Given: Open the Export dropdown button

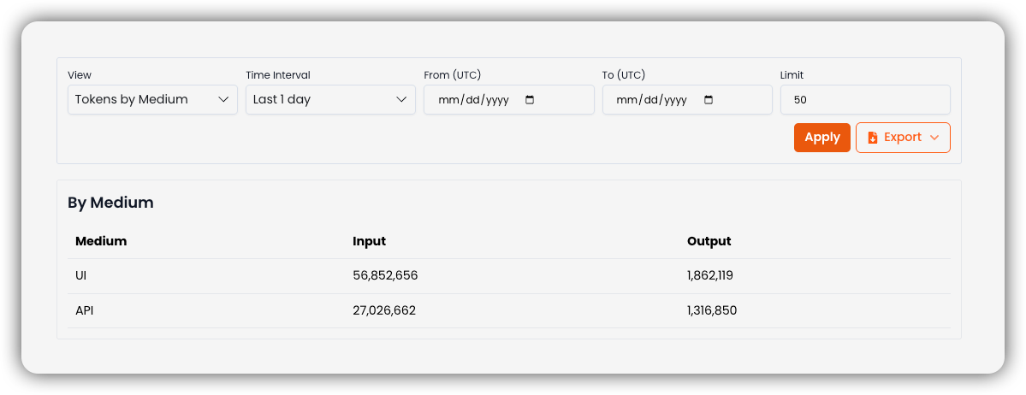Looking at the screenshot, I should [x=903, y=138].
